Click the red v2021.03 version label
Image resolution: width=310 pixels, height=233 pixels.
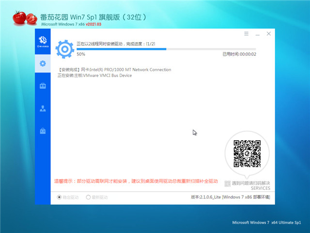93,24
